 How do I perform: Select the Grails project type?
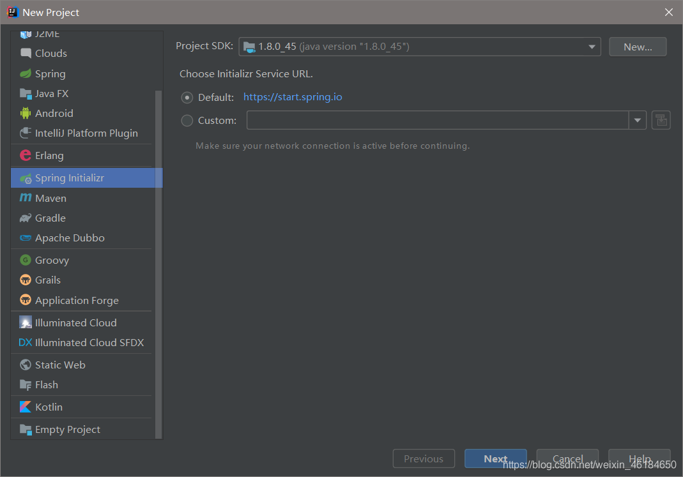47,280
